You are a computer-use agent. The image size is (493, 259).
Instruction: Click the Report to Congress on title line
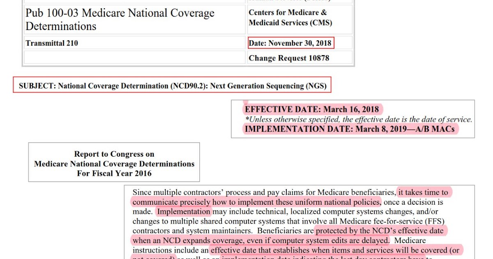[x=114, y=154]
